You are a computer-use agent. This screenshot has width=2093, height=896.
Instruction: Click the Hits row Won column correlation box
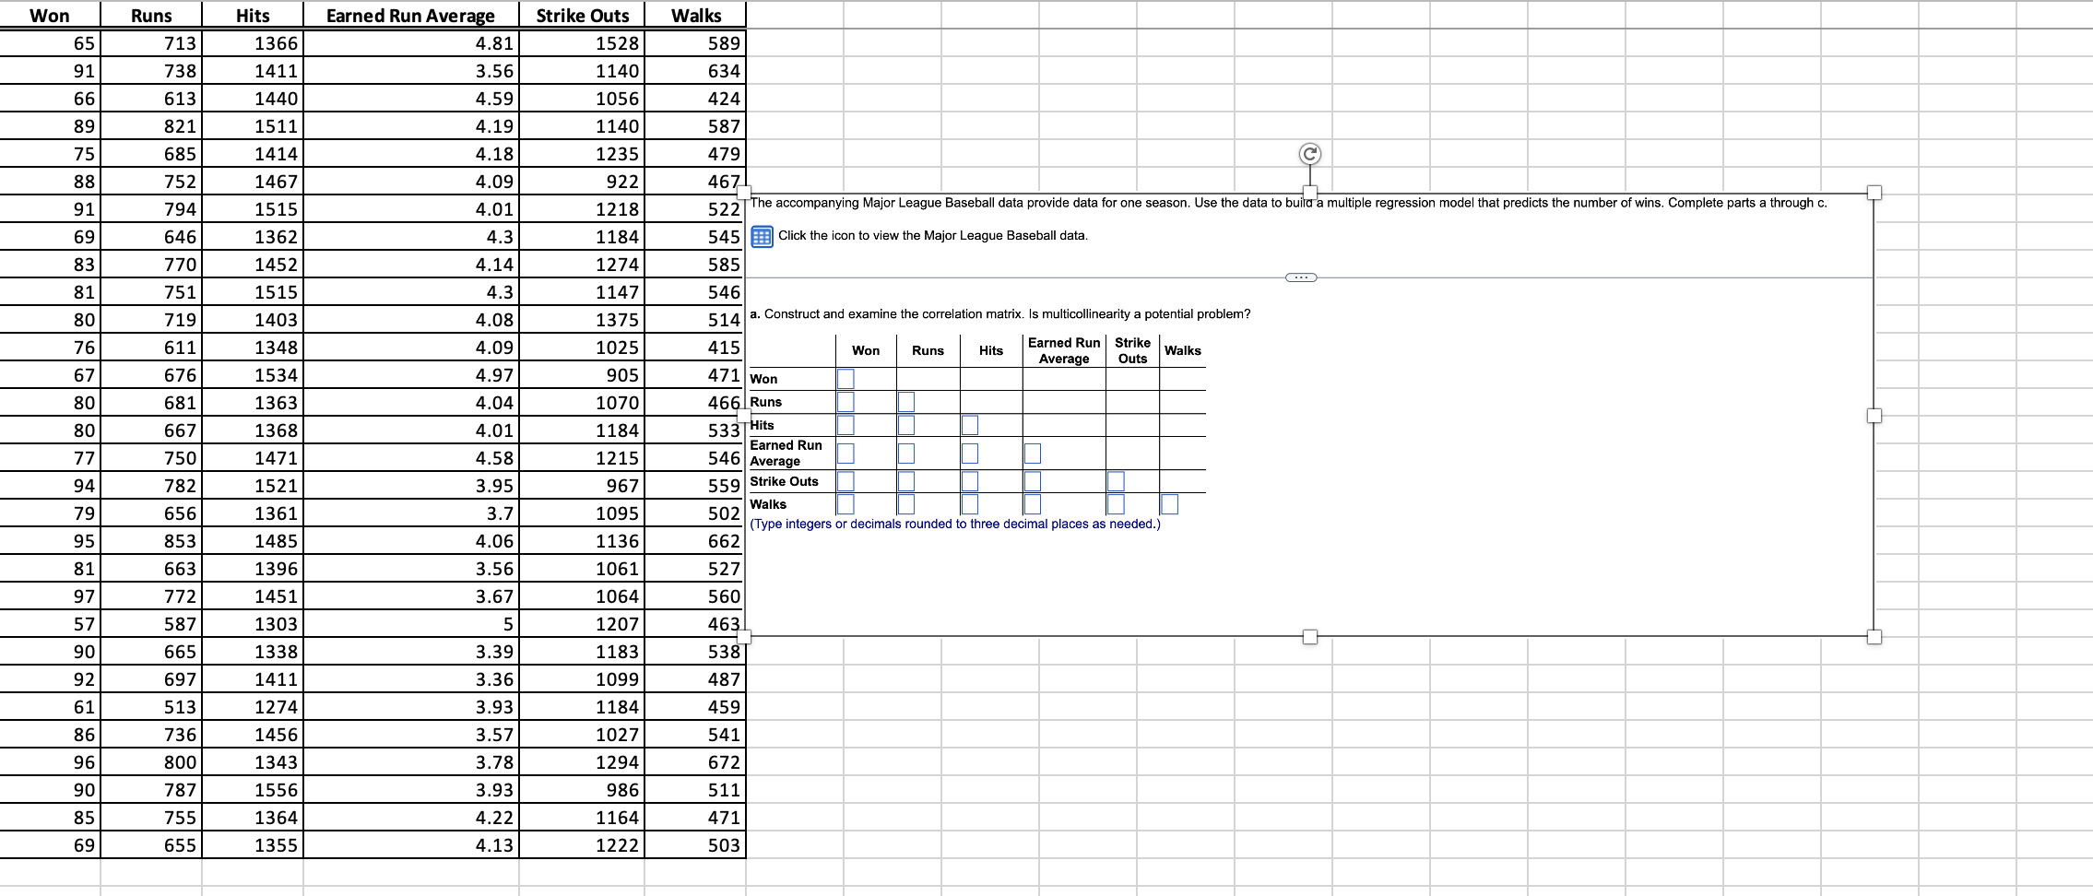click(846, 424)
